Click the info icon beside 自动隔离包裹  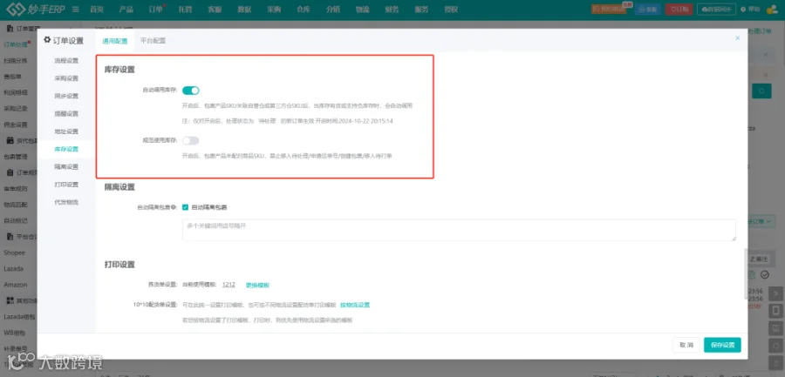[x=173, y=207]
